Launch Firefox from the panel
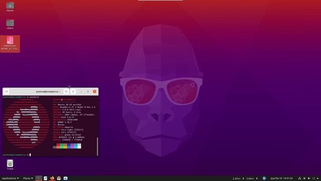Viewport: 321px width, 181px height. click(x=52, y=178)
